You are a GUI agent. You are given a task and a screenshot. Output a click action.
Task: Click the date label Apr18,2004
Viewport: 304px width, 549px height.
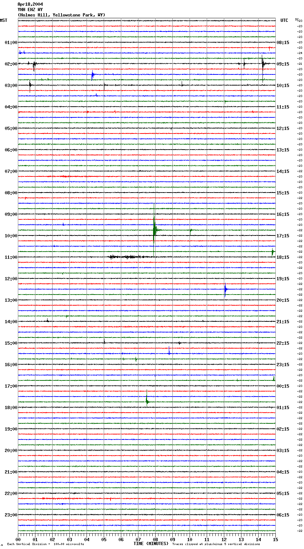(x=30, y=4)
